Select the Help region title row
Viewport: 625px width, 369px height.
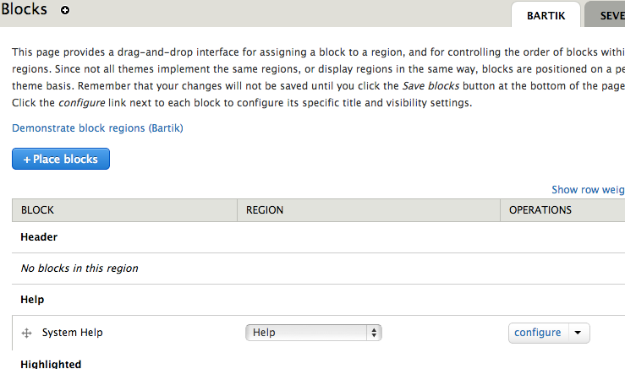coord(32,300)
